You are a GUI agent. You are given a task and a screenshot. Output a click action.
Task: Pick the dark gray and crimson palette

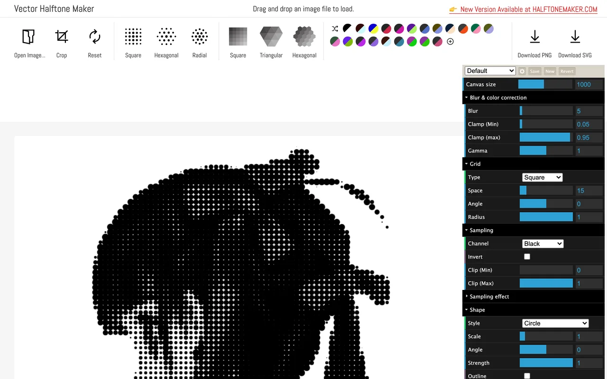(x=386, y=28)
